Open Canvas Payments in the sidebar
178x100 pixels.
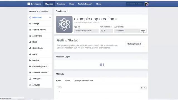pos(40,66)
